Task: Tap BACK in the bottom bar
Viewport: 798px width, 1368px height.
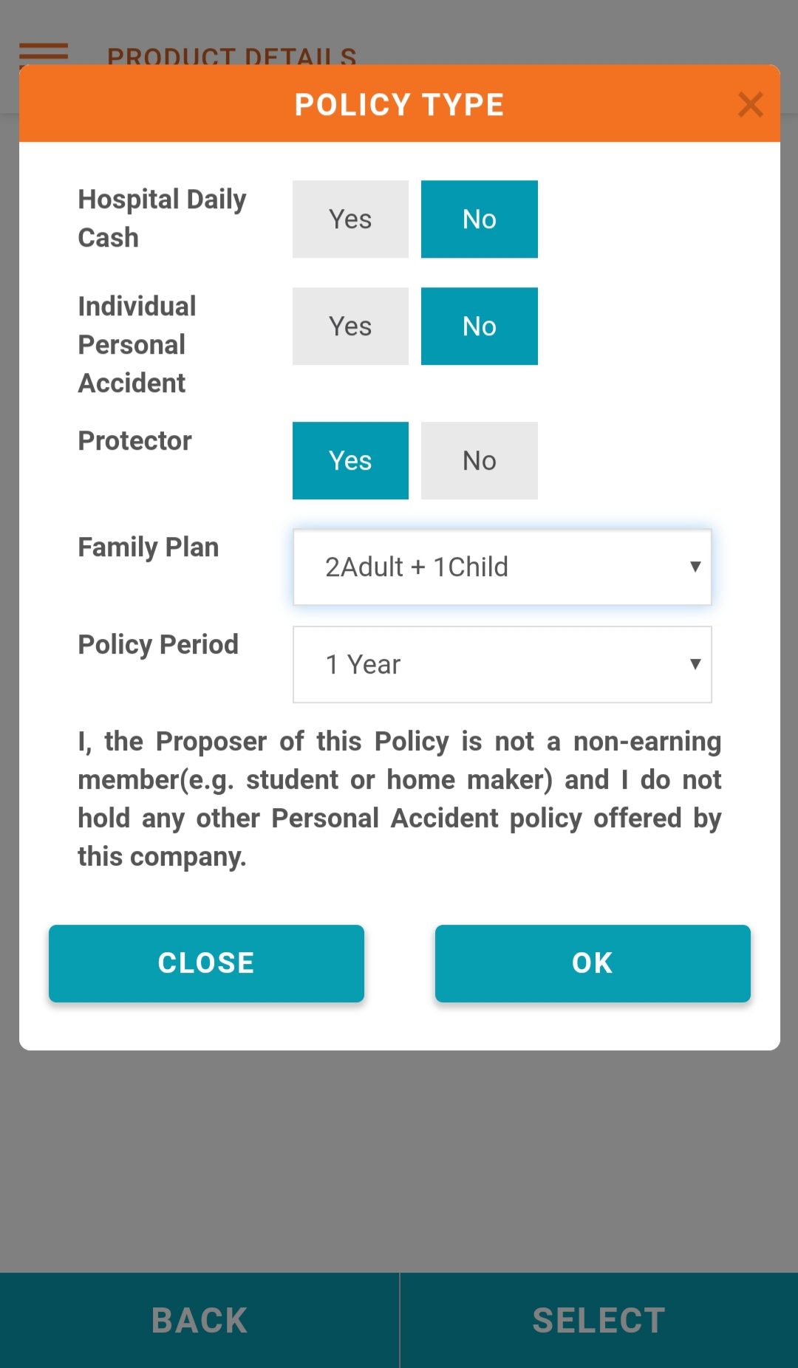Action: pos(199,1321)
